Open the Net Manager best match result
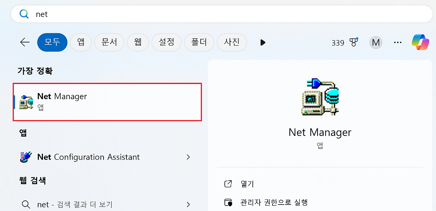The image size is (436, 211). point(107,102)
